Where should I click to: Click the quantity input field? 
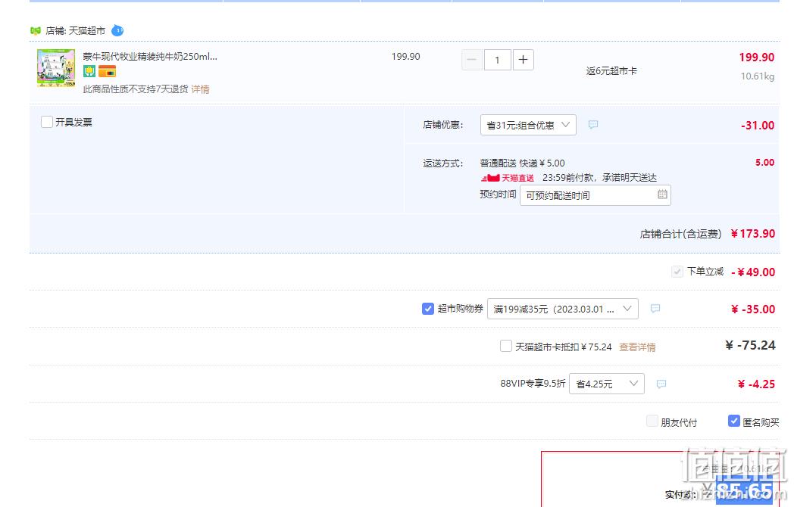click(x=497, y=60)
